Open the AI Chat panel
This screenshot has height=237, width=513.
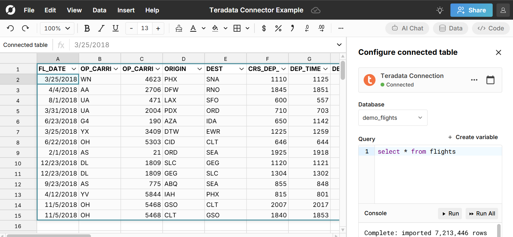click(x=407, y=28)
